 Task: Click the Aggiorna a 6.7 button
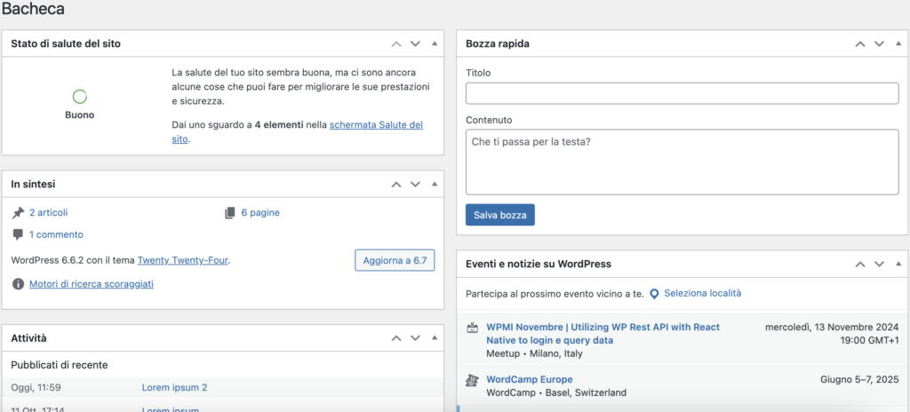tap(394, 260)
